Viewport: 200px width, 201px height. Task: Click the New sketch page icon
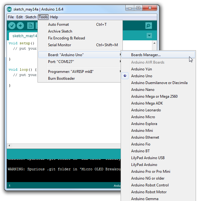[30, 26]
